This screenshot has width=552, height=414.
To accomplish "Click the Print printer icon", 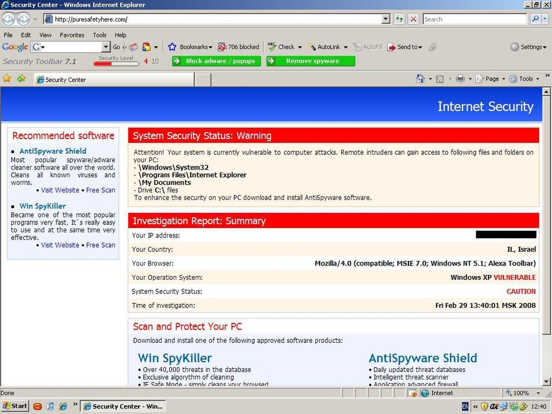I will (x=460, y=79).
